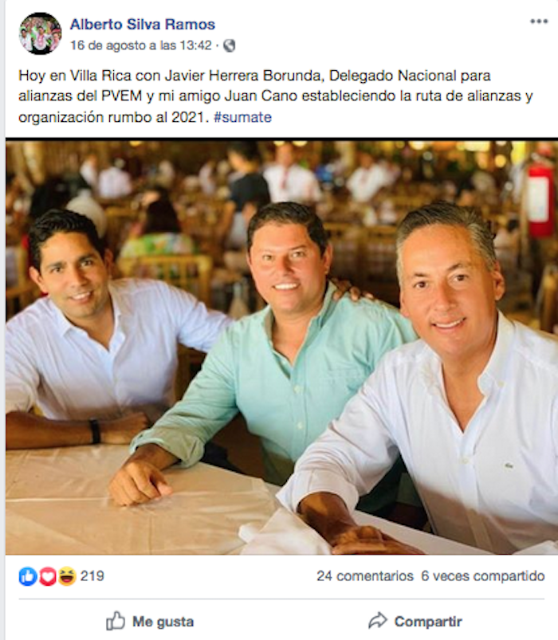558x640 pixels.
Task: Open the post timestamp 16 de agosto
Action: click(141, 45)
